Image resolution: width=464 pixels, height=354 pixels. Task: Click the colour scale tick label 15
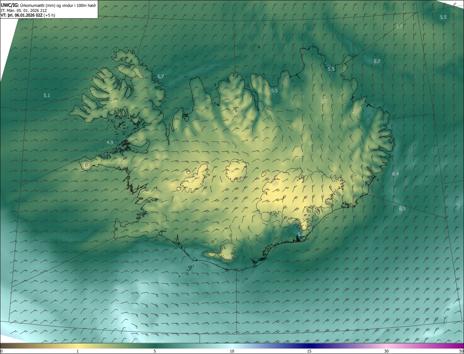pos(309,351)
